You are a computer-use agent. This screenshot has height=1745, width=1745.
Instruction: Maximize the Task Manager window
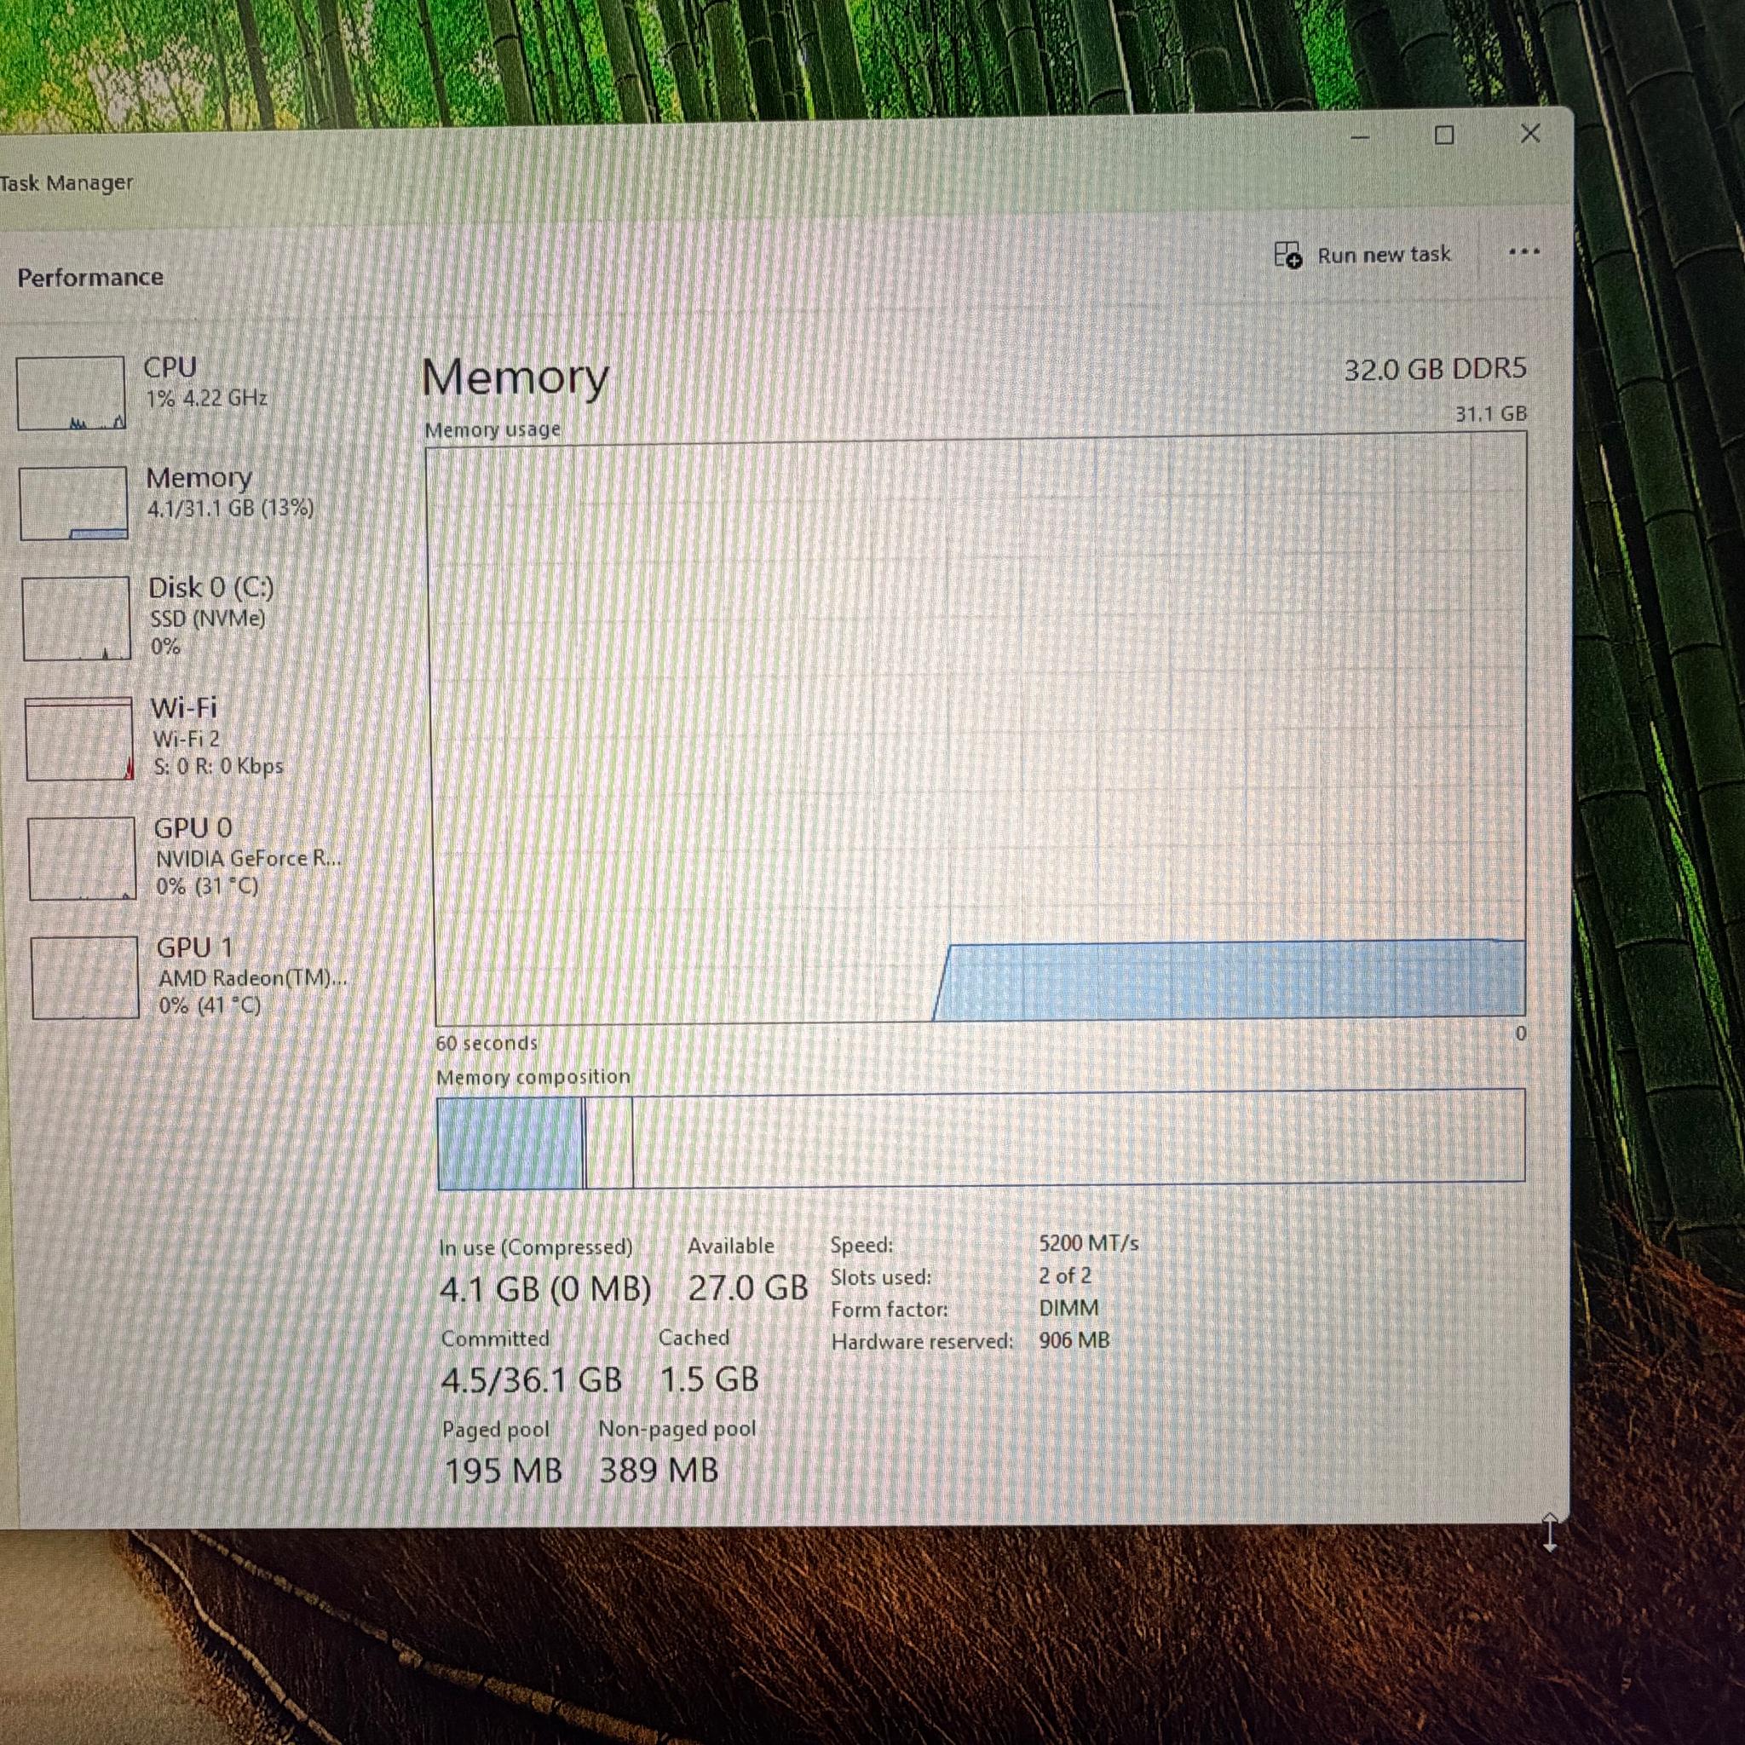(x=1444, y=135)
